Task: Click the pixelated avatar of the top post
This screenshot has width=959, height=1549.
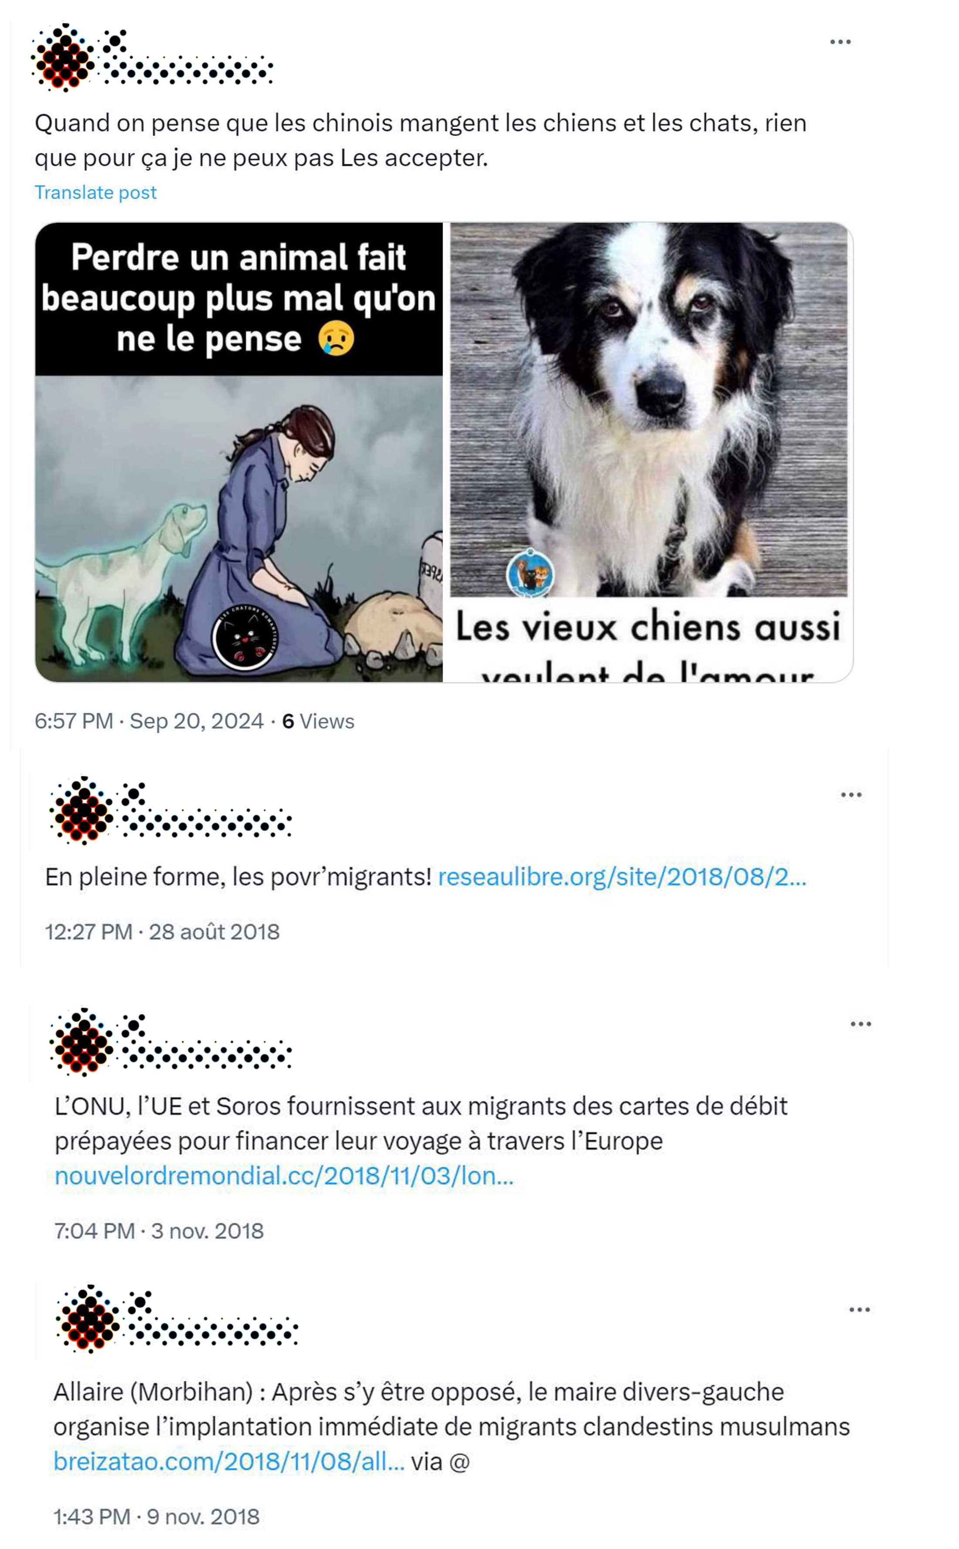Action: click(x=64, y=58)
